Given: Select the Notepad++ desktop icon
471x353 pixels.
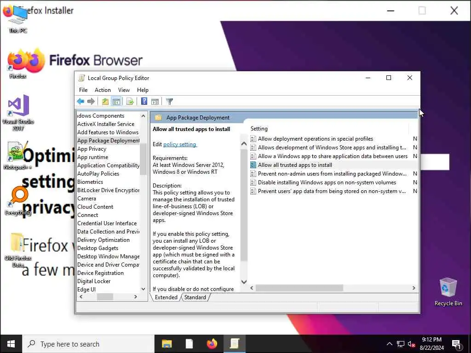Looking at the screenshot, I should tap(17, 155).
